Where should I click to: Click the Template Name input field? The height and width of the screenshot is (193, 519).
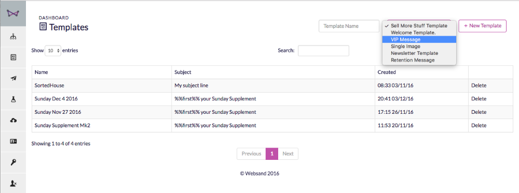pyautogui.click(x=349, y=26)
